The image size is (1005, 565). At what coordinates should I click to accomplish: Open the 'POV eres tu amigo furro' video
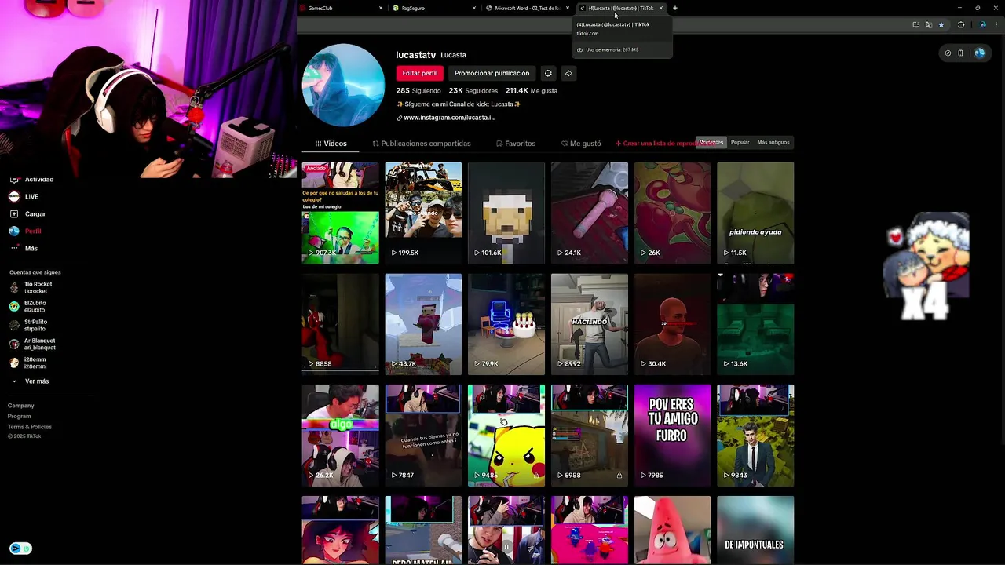coord(673,436)
